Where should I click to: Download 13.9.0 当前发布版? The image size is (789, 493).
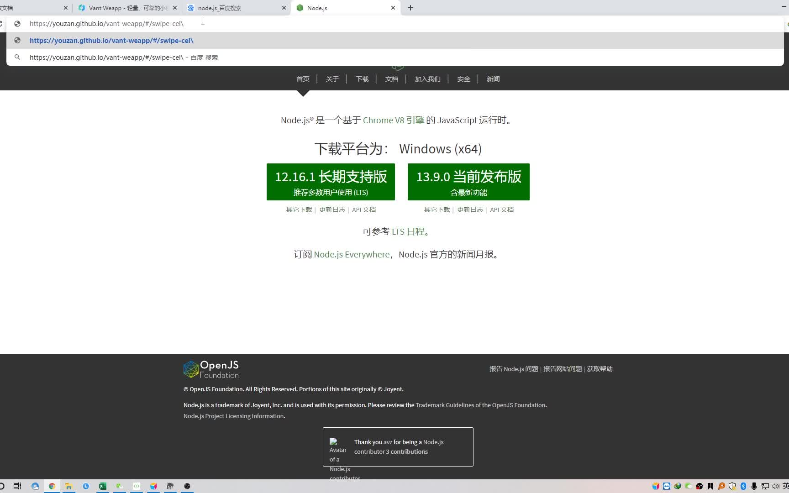pyautogui.click(x=468, y=182)
